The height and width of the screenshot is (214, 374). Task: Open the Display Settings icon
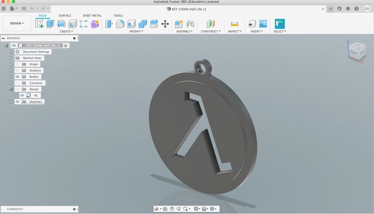(196, 209)
